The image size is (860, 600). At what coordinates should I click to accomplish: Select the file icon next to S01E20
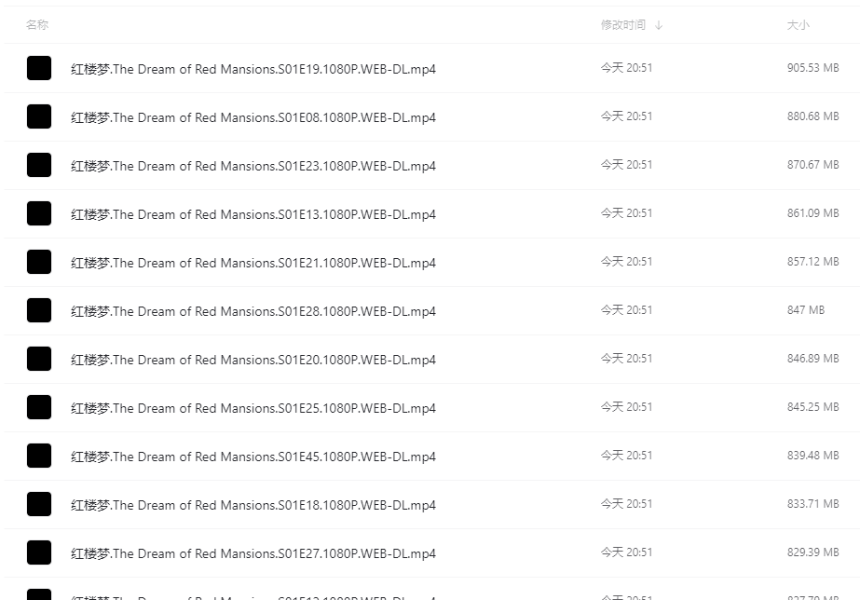[39, 359]
